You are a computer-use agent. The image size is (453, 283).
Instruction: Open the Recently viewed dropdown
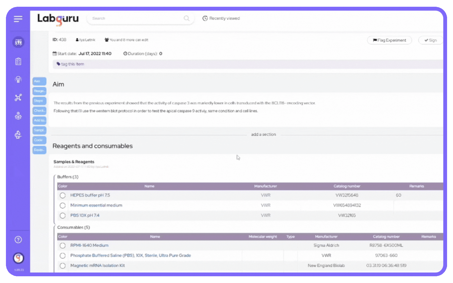[221, 18]
